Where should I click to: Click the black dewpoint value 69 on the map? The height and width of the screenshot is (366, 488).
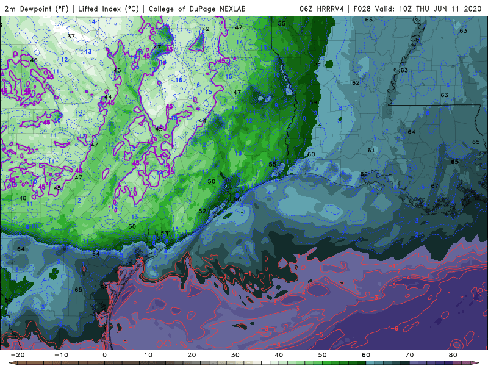pos(104,287)
